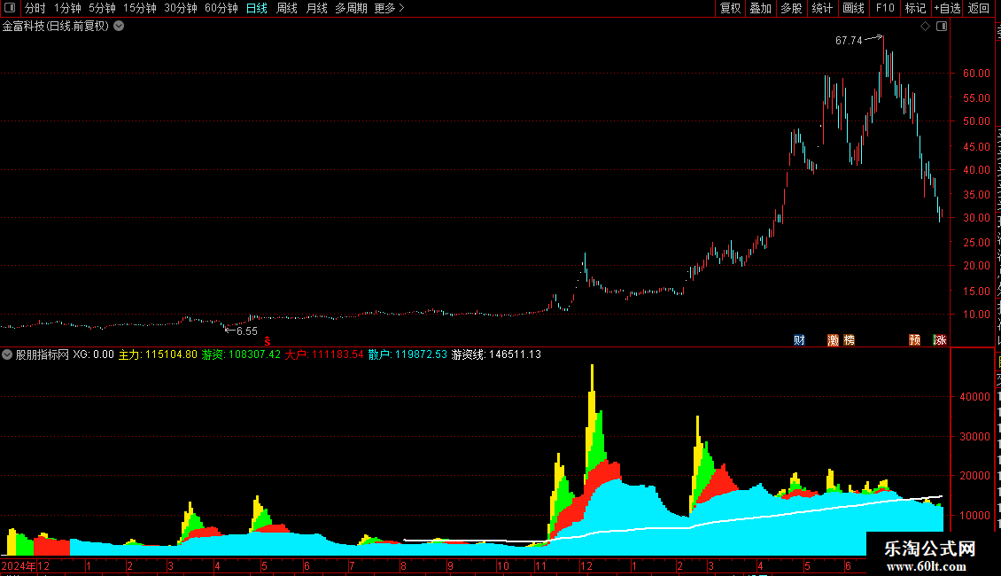Click the 大户 indicator value label

tap(324, 354)
